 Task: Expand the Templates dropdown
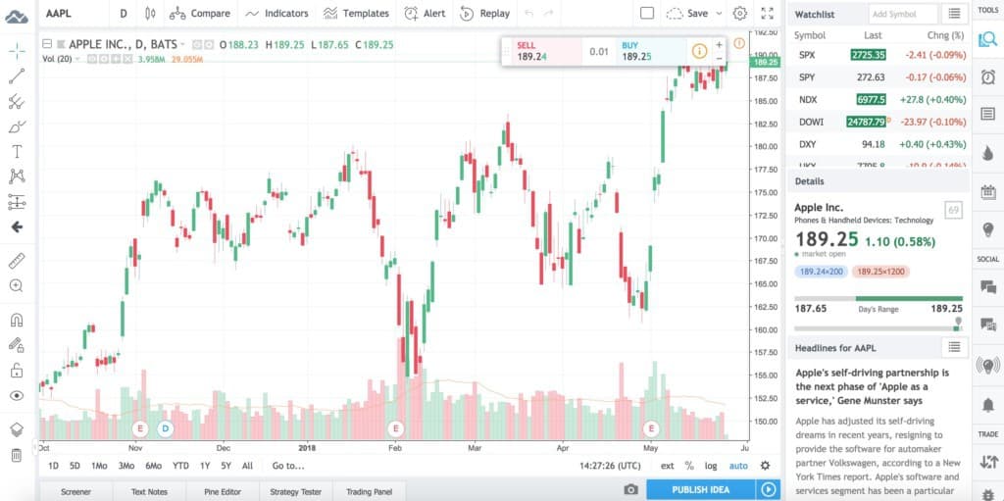(356, 14)
